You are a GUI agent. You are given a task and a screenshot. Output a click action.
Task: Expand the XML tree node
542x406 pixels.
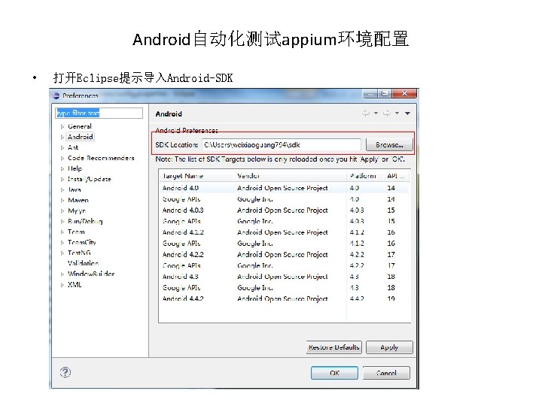[62, 285]
